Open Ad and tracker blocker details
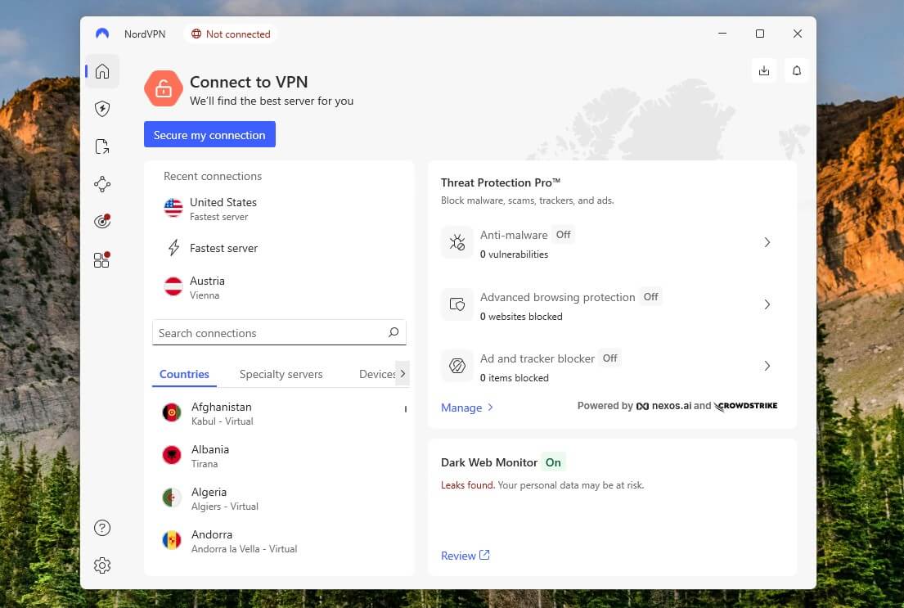Viewport: 904px width, 608px height. pos(767,366)
